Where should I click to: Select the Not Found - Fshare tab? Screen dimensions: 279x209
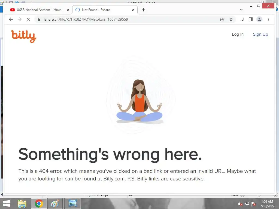point(105,10)
